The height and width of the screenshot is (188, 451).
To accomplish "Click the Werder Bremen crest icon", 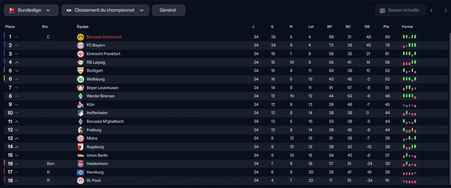I will pyautogui.click(x=80, y=96).
